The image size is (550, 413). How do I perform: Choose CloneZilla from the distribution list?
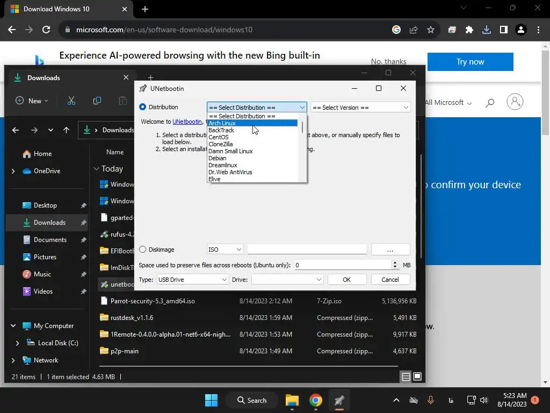tap(252, 144)
